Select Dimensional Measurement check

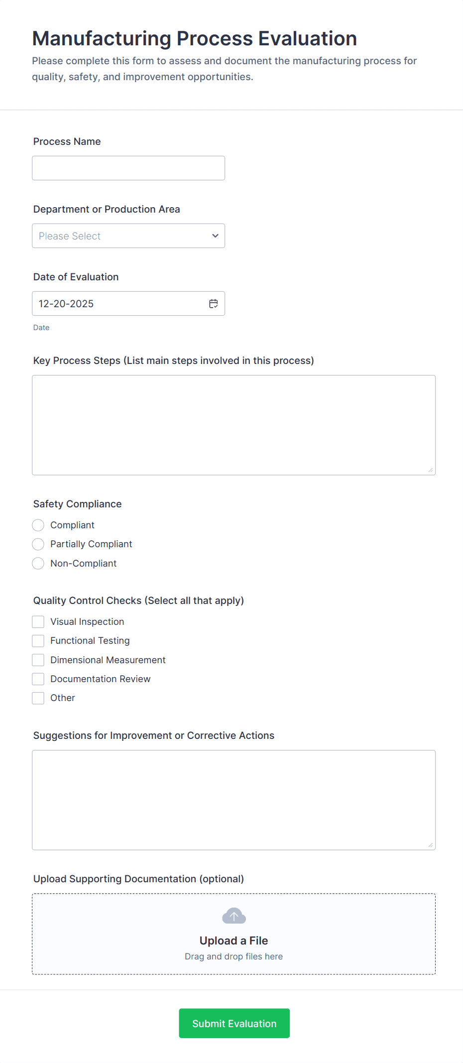tap(38, 660)
